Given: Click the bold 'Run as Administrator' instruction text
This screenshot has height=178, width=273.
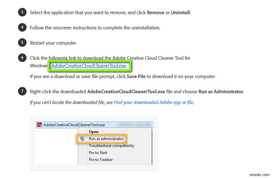Looking at the screenshot, I should (221, 91).
